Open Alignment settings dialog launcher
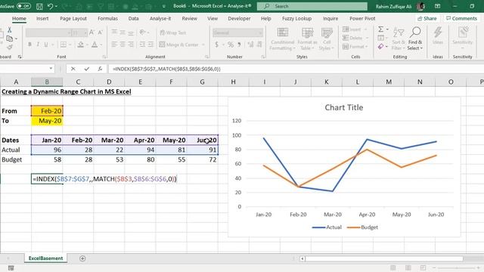The image size is (484, 272). (x=206, y=57)
